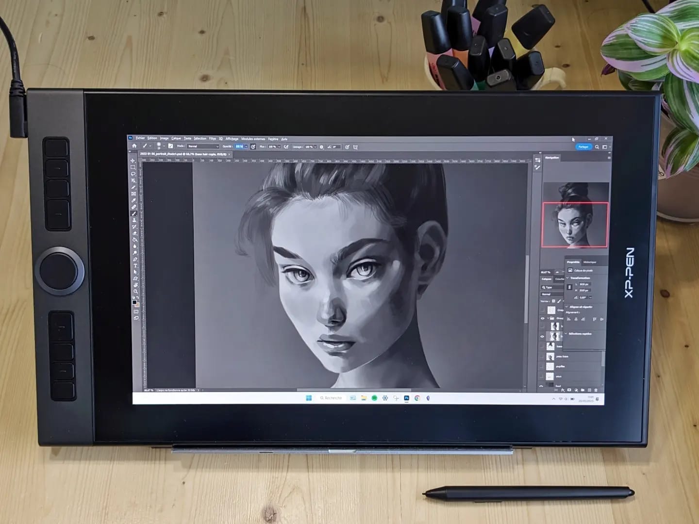Open the smoothing options gear icon

tap(321, 147)
